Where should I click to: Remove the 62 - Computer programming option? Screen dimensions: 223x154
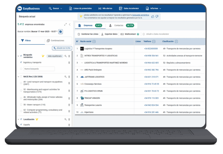(69, 111)
